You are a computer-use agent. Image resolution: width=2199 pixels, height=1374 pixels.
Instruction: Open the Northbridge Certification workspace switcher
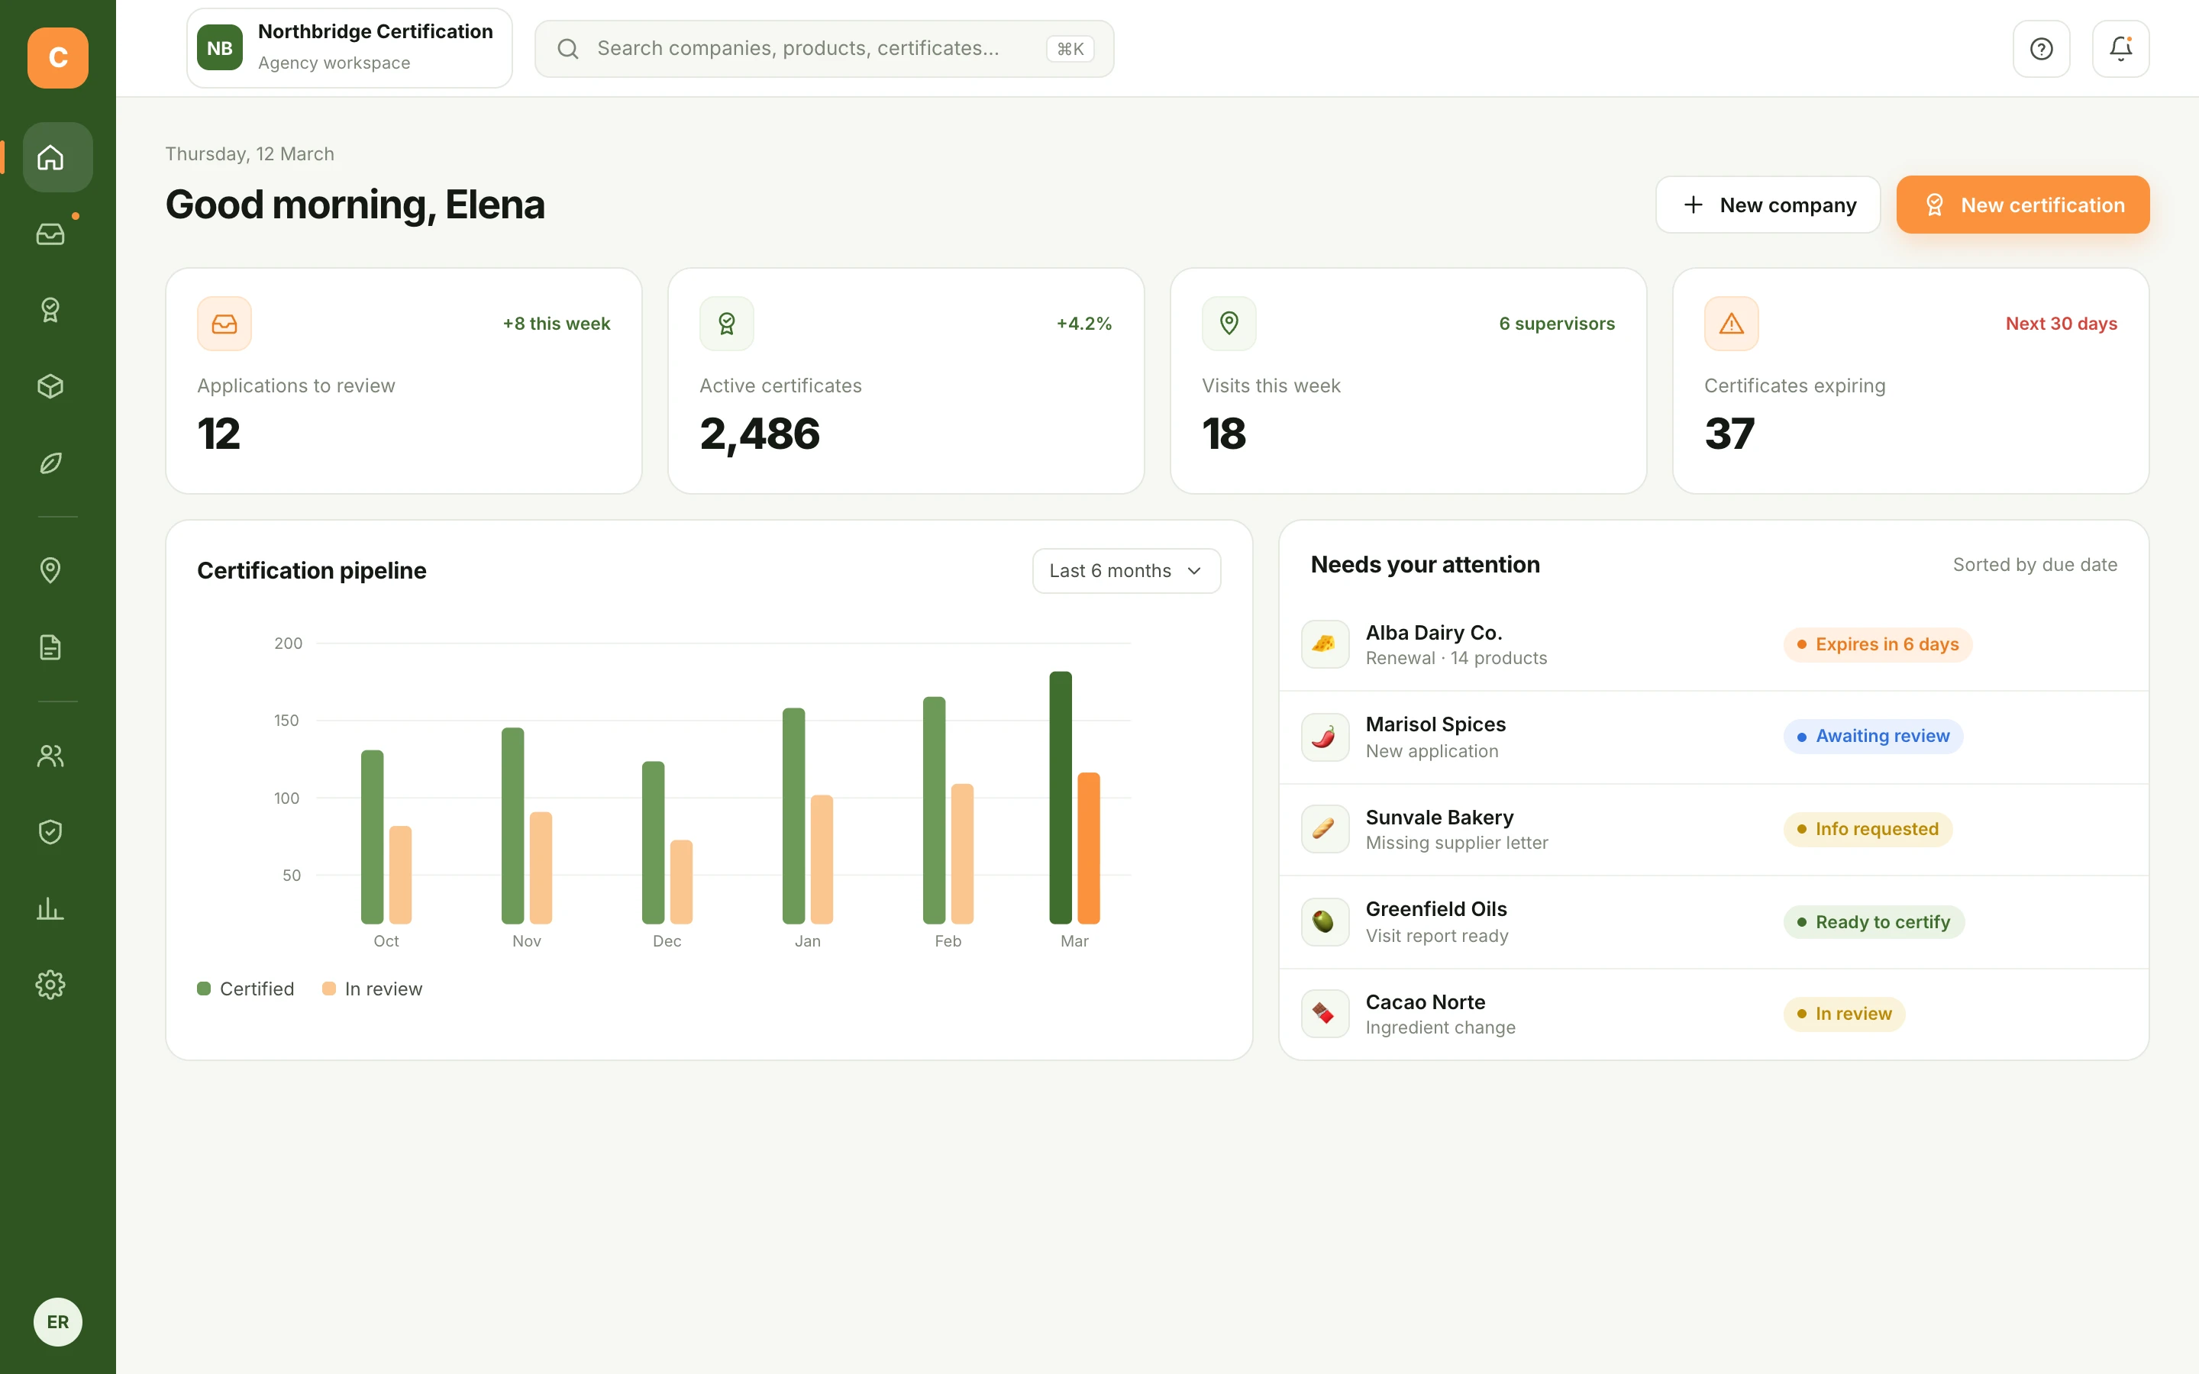pos(350,48)
